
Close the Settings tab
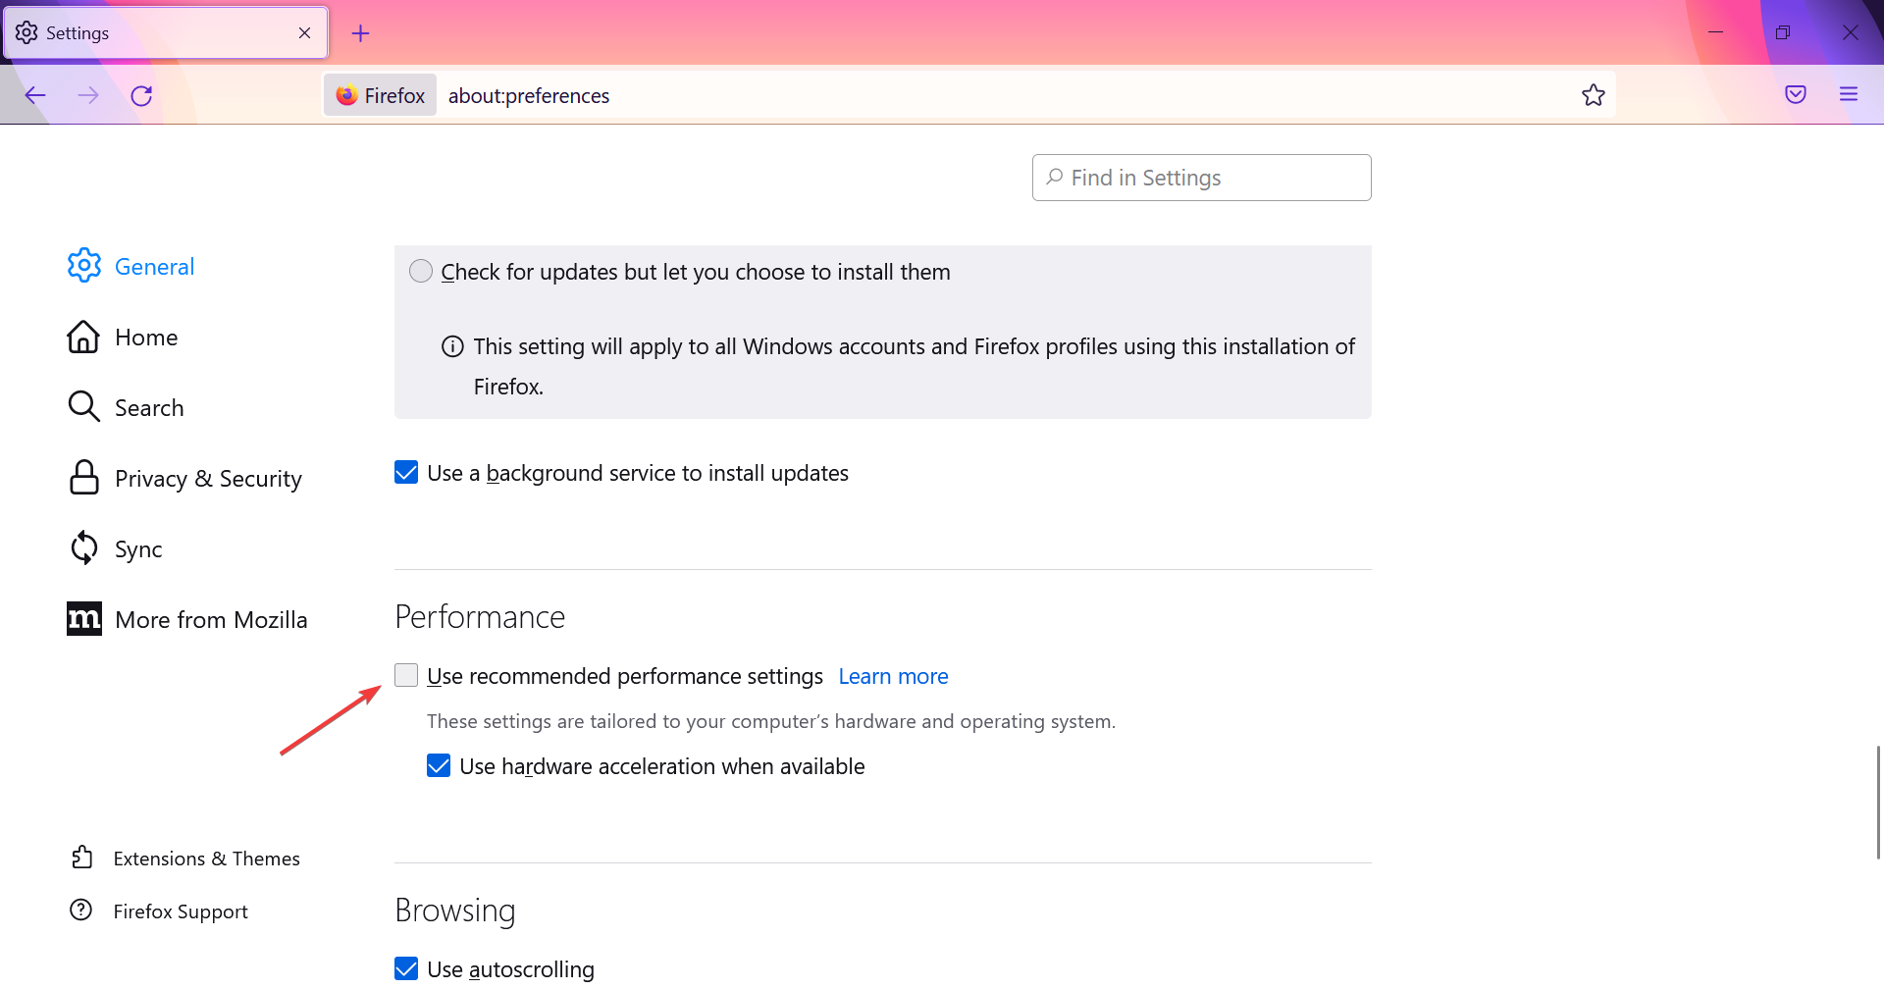(305, 33)
